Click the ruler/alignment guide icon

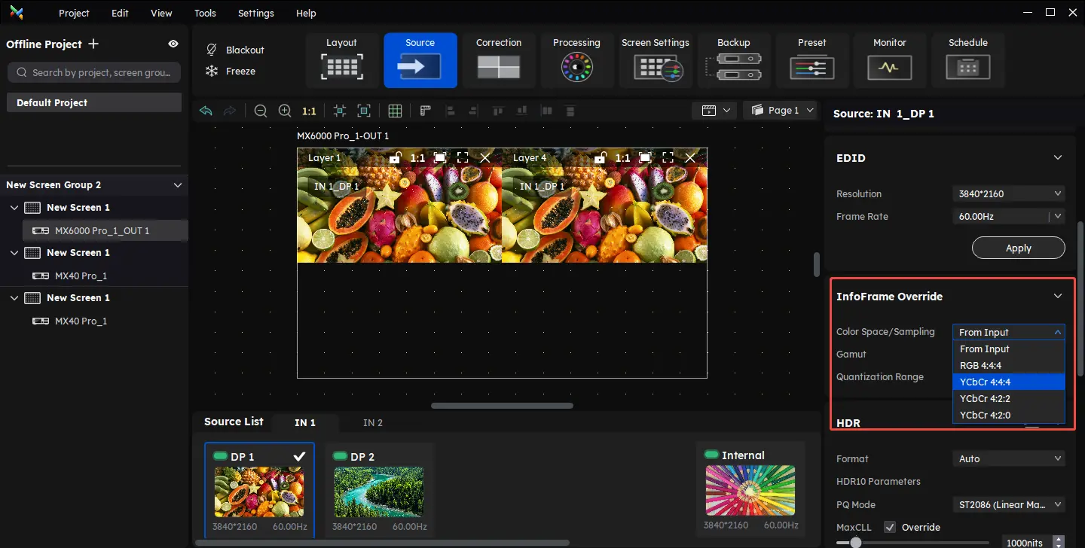tap(425, 111)
